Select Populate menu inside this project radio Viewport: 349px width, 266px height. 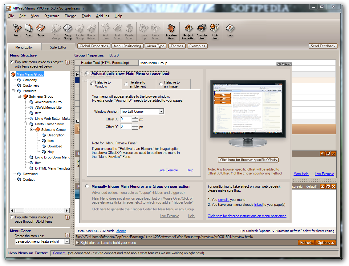pos(12,62)
